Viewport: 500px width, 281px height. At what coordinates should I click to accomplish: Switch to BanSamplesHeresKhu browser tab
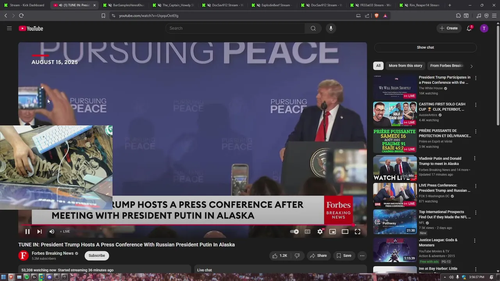click(x=123, y=5)
